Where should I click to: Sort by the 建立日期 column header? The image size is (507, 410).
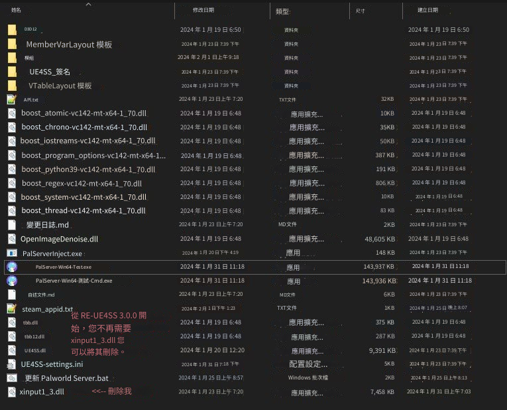point(427,10)
